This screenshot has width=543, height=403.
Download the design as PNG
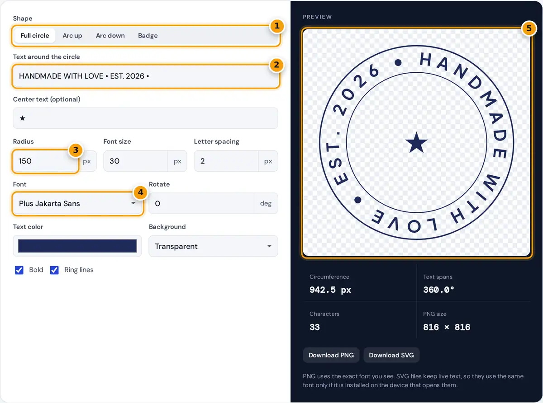click(x=331, y=355)
